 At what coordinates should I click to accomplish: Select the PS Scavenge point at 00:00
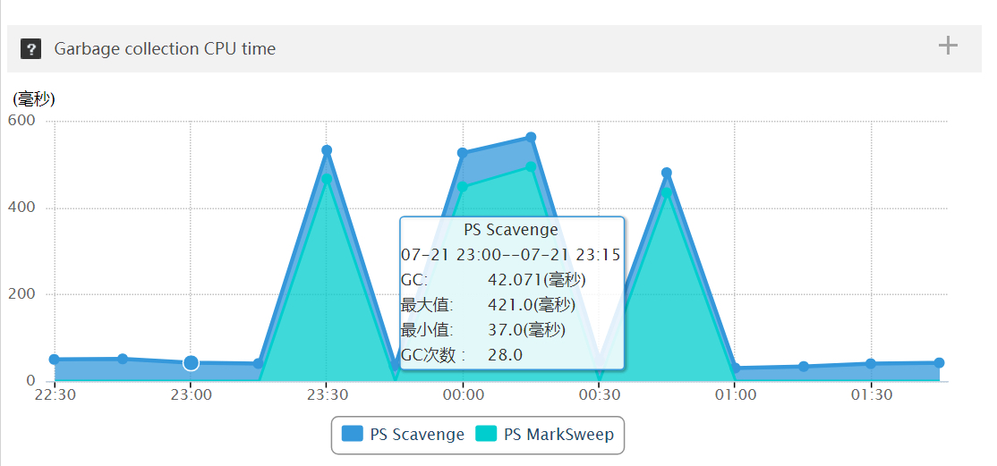[x=463, y=153]
